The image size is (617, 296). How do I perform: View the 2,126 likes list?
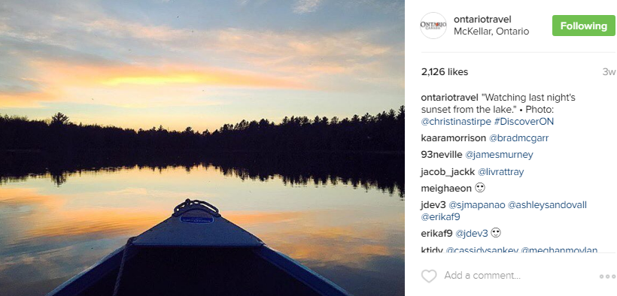pyautogui.click(x=445, y=72)
